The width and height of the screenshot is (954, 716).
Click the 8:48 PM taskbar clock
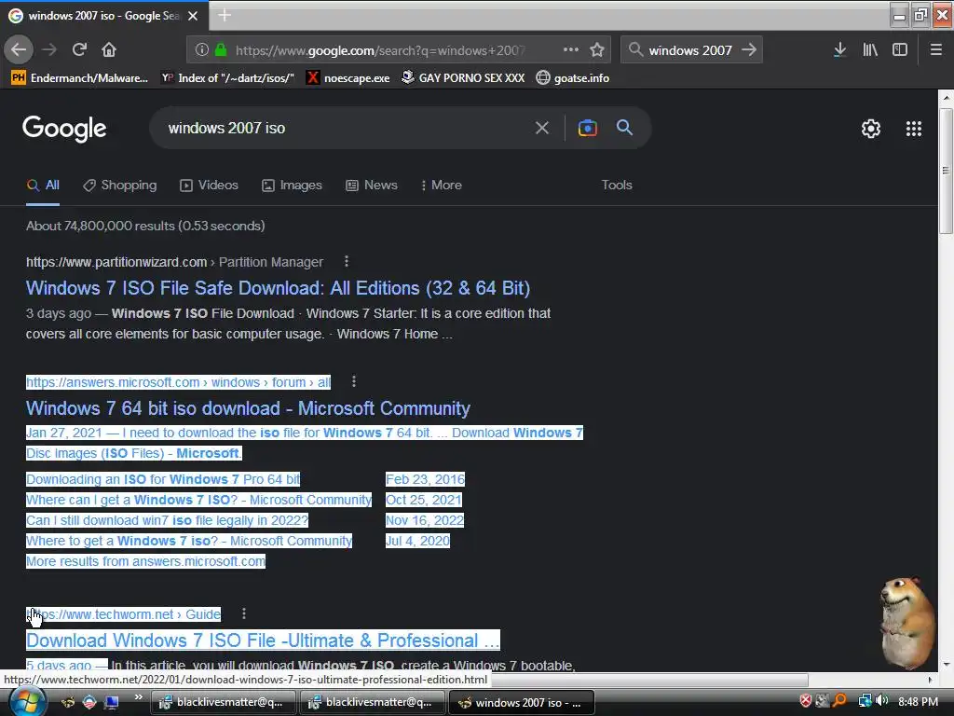coord(918,702)
